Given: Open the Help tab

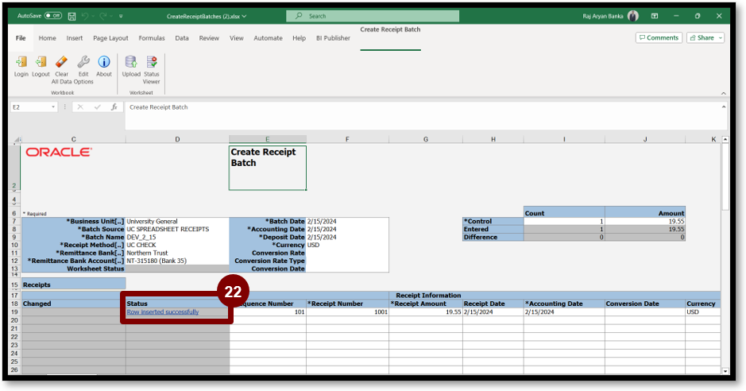Looking at the screenshot, I should point(299,38).
